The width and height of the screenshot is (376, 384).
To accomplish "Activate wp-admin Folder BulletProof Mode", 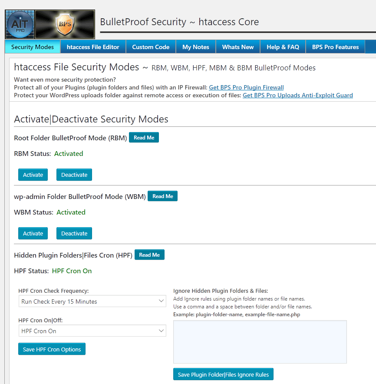I will tap(33, 233).
